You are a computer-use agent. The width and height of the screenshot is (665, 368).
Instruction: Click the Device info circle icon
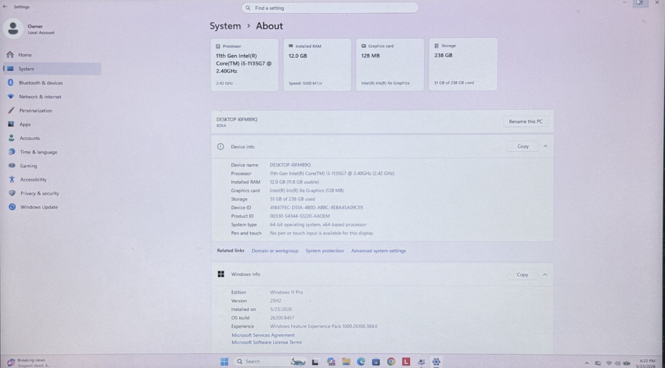pyautogui.click(x=221, y=147)
